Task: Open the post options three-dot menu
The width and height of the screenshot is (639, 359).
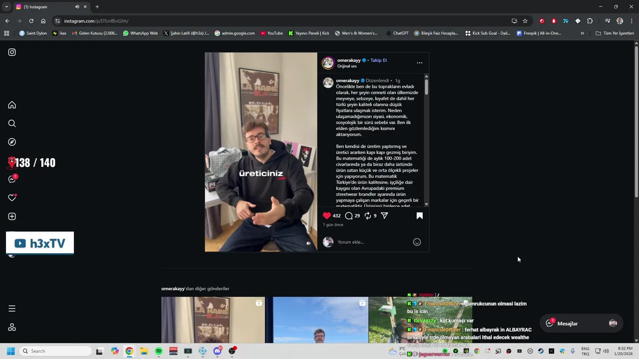Action: 419,63
